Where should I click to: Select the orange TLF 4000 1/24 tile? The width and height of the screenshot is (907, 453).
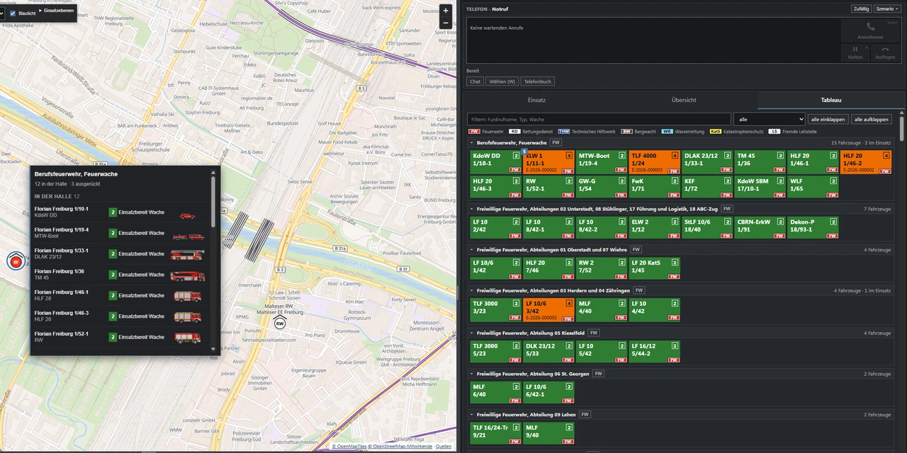pyautogui.click(x=655, y=162)
